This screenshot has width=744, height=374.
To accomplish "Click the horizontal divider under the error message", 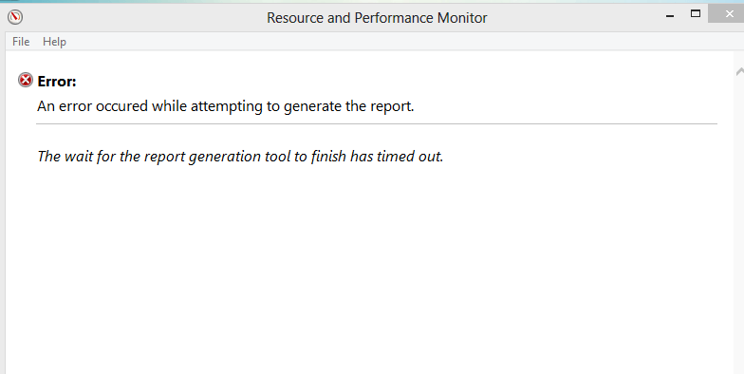I will click(377, 123).
